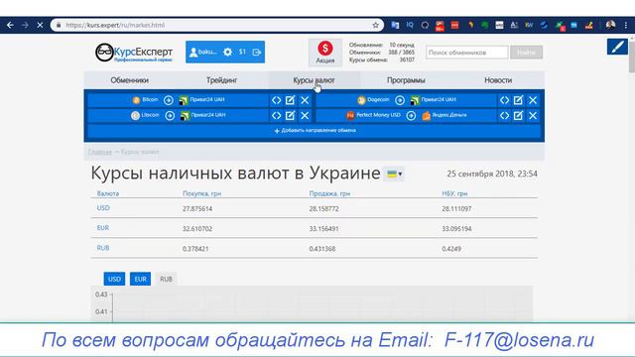Remove the Dogecoin to Приват24 direction
Screen dimensions: 635x357
click(x=533, y=100)
